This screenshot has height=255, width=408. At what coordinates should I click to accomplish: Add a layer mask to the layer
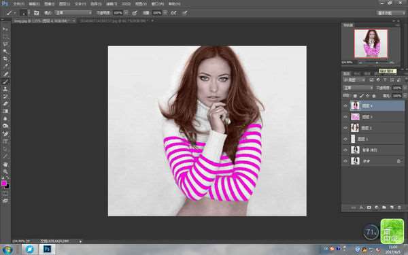point(369,207)
